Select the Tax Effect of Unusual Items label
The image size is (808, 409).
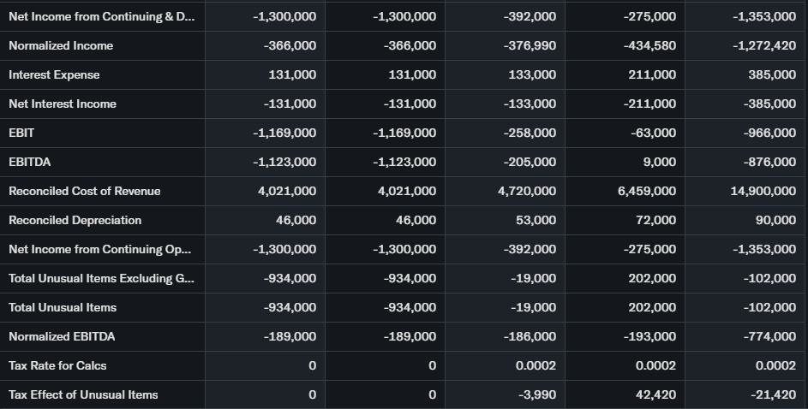(x=83, y=394)
